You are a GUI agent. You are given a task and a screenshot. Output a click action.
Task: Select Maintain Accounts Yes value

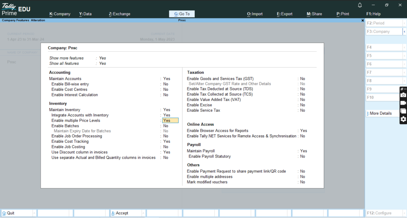pos(167,79)
